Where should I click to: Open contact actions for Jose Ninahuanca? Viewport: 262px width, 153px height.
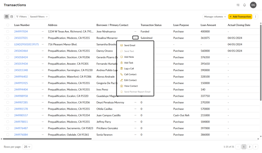point(135,31)
